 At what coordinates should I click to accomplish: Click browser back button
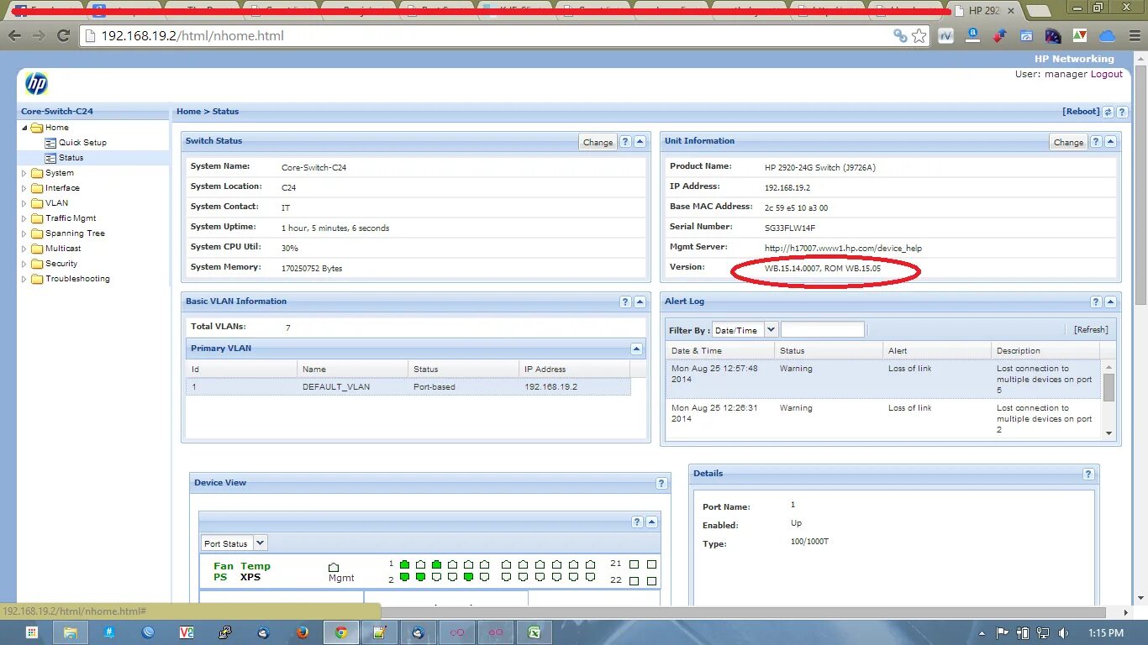pos(14,36)
